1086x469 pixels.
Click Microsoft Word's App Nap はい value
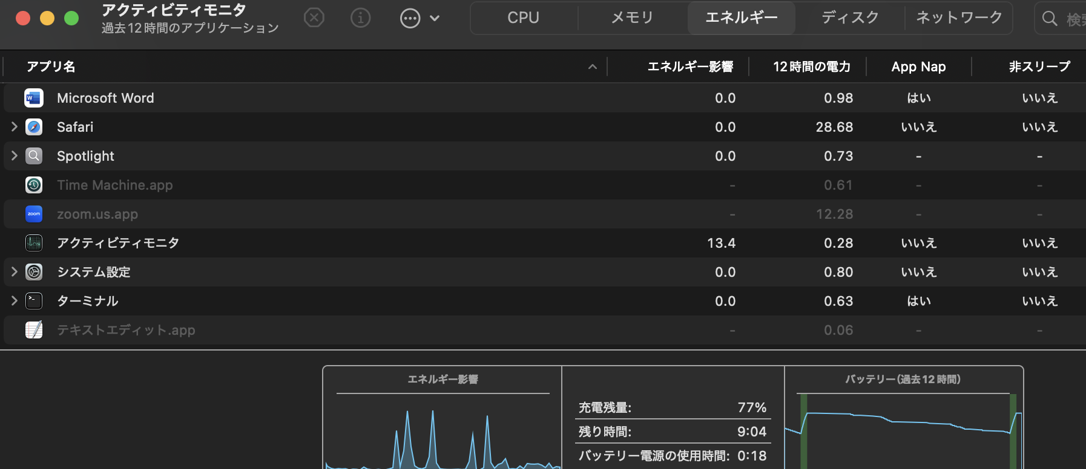click(919, 98)
